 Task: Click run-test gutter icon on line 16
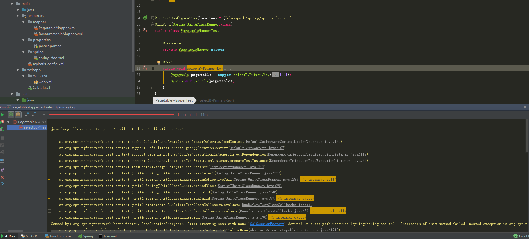(x=145, y=30)
